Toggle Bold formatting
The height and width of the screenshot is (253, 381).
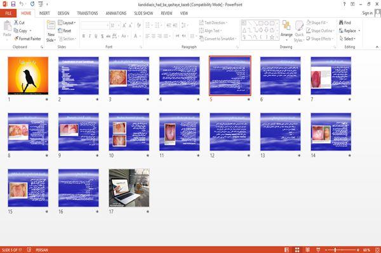(84, 36)
